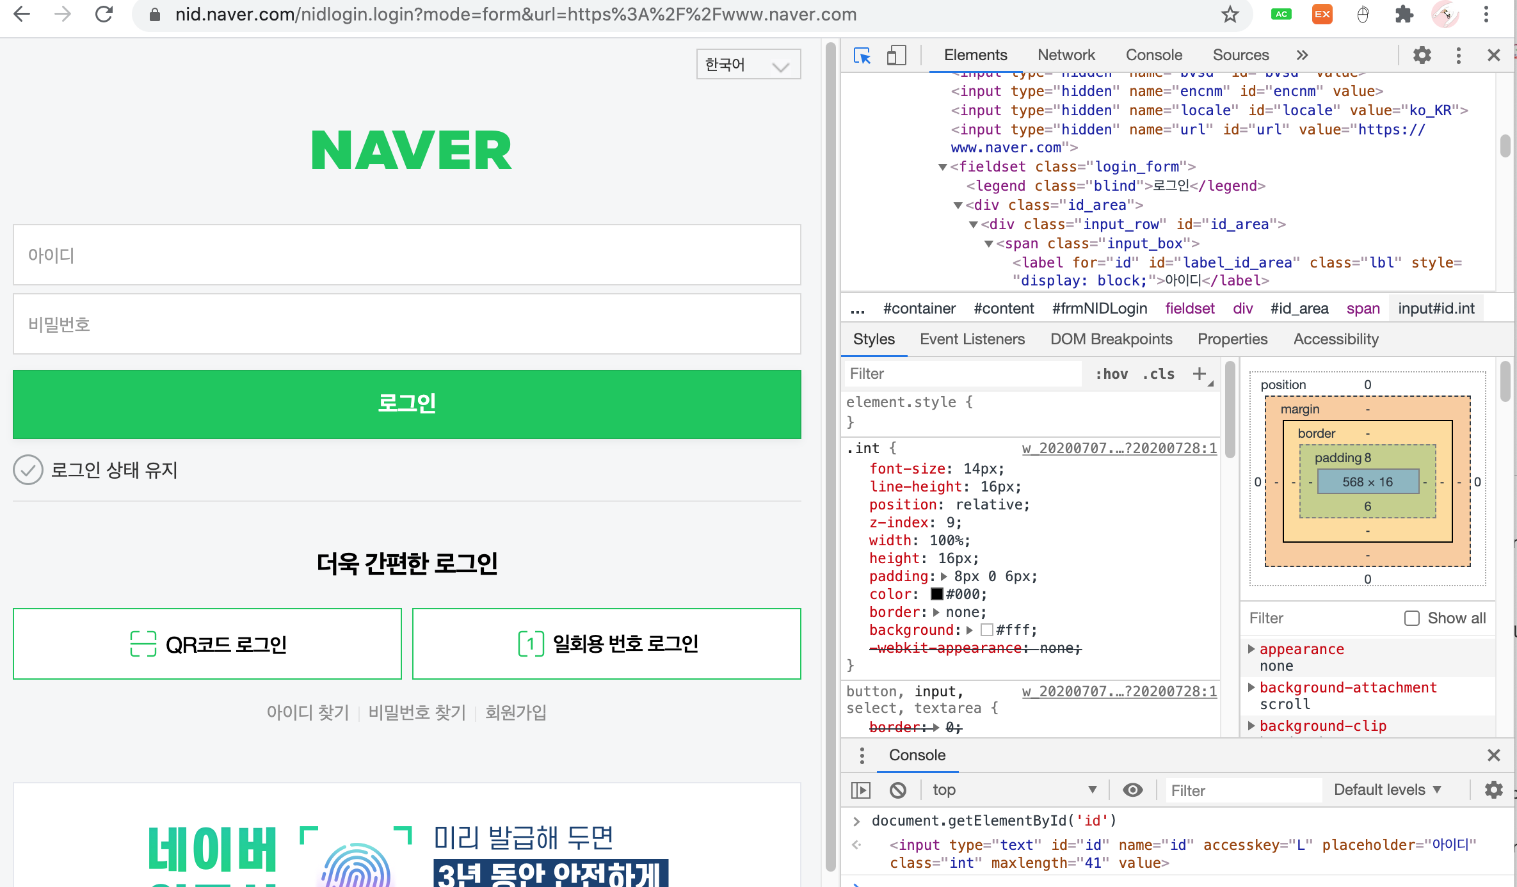Screen dimensions: 1517x887
Task: Open DevTools settings gear
Action: pyautogui.click(x=1422, y=56)
